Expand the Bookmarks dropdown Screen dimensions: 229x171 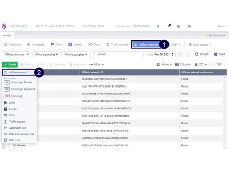click(x=215, y=36)
